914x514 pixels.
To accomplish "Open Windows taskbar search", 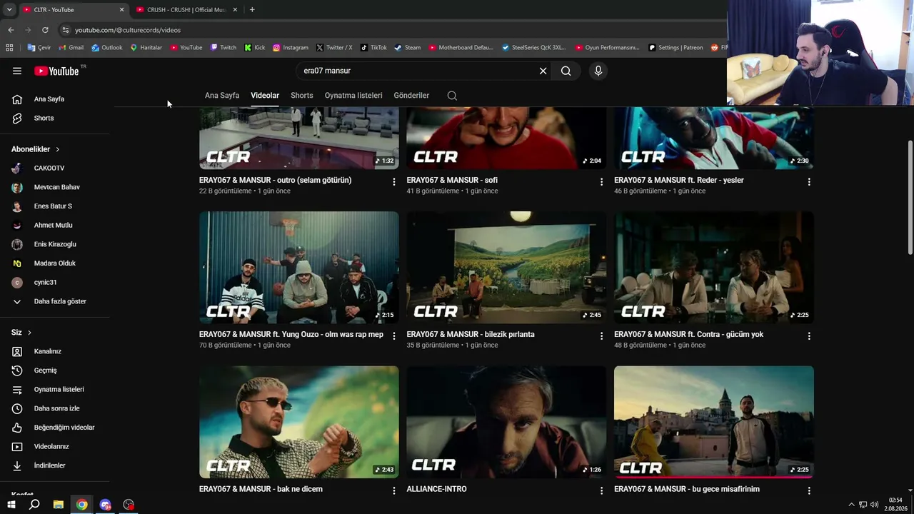I will point(34,505).
